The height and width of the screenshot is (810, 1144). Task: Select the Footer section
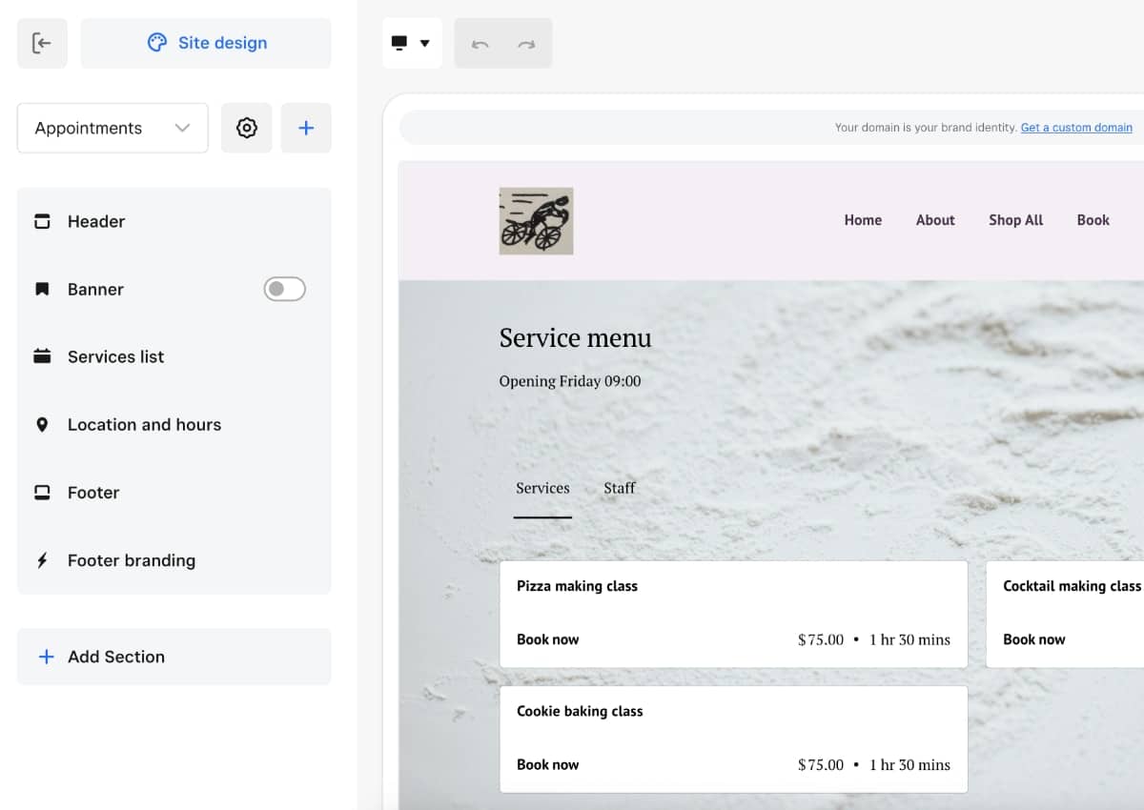(x=174, y=492)
